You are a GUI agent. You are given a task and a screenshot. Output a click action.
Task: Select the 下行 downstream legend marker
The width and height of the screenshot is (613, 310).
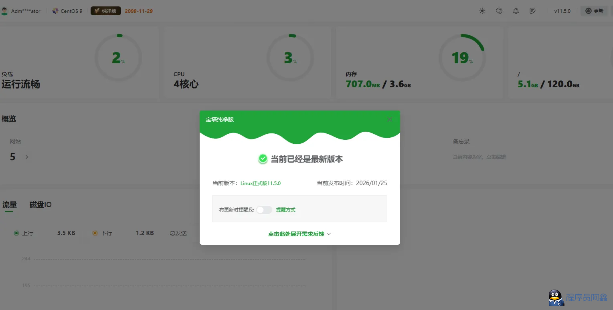tap(95, 233)
